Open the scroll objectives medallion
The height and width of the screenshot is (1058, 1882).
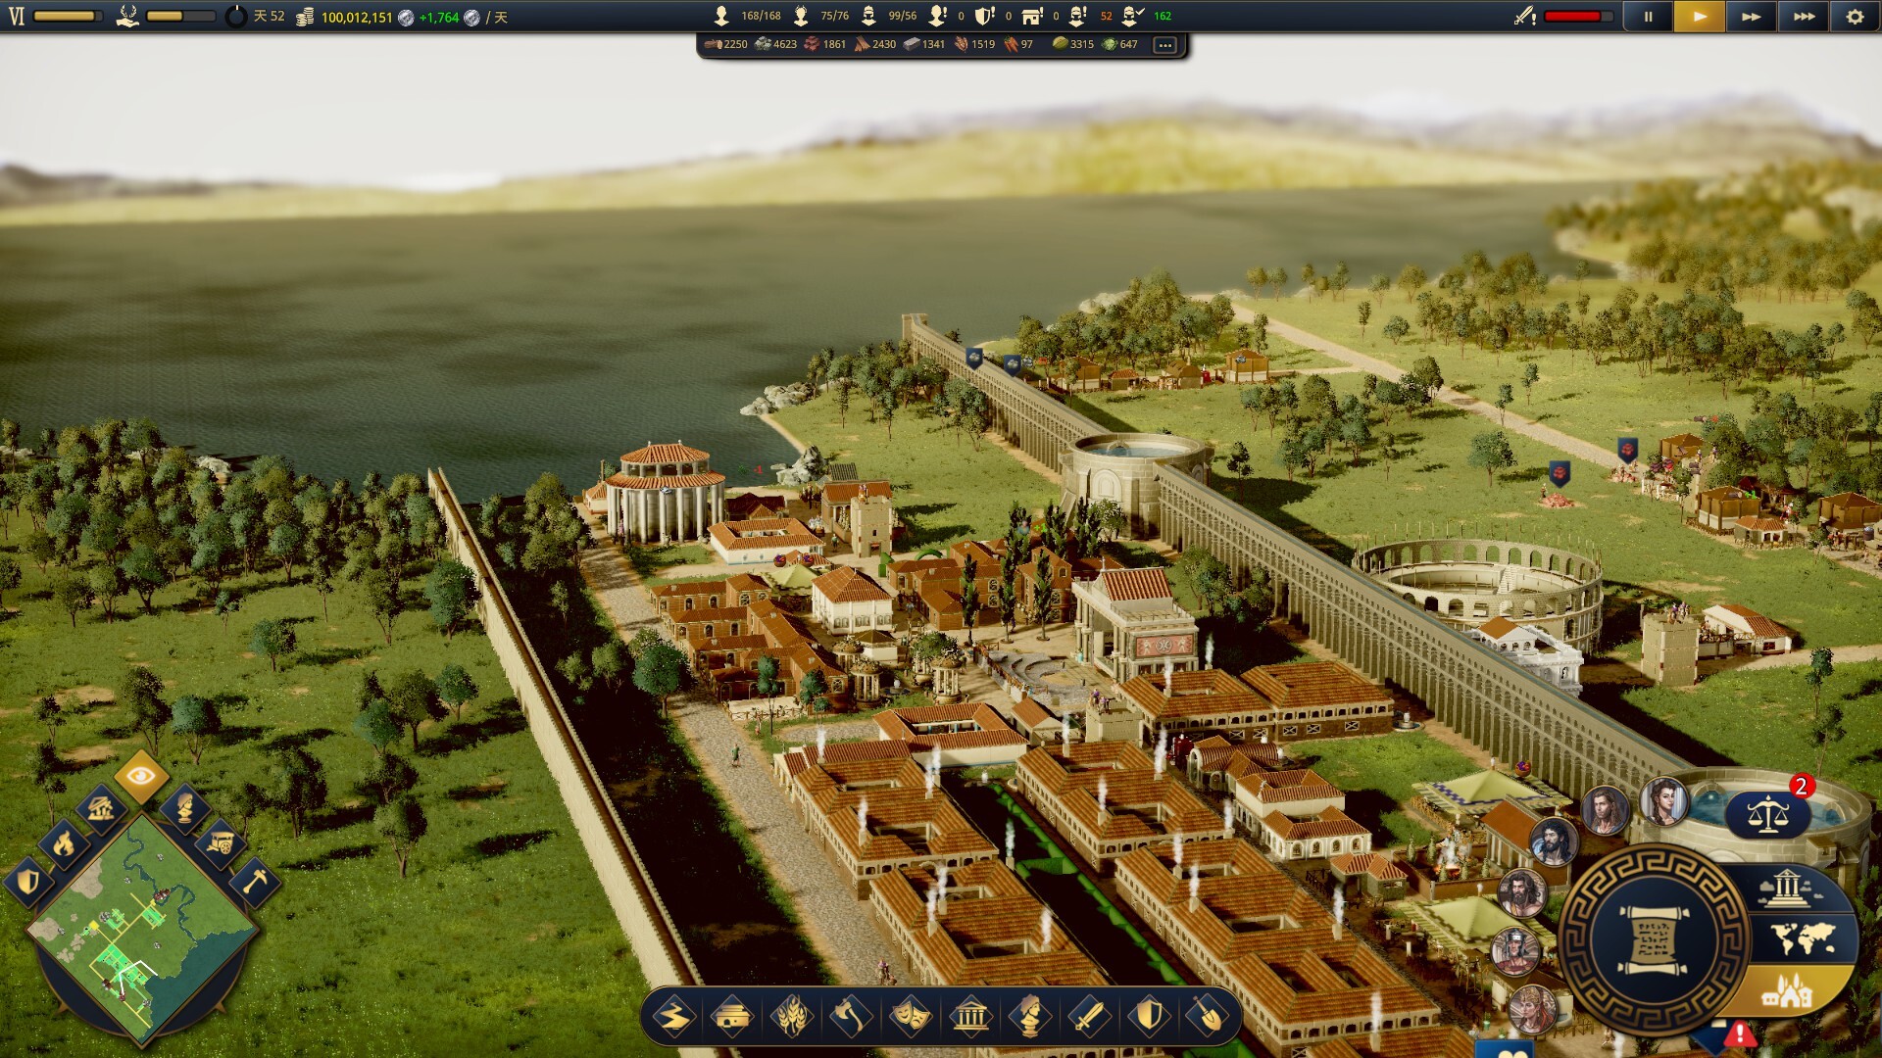click(1655, 940)
